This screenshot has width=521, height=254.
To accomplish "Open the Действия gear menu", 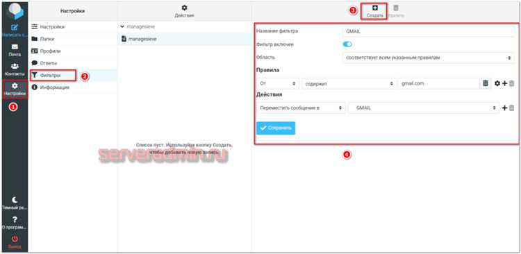I will (184, 11).
